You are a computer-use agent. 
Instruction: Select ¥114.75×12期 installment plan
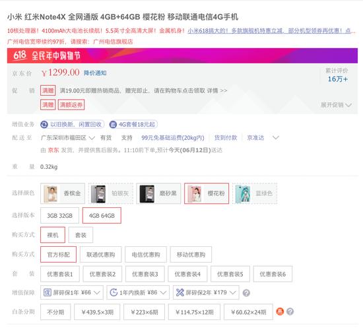(195, 312)
